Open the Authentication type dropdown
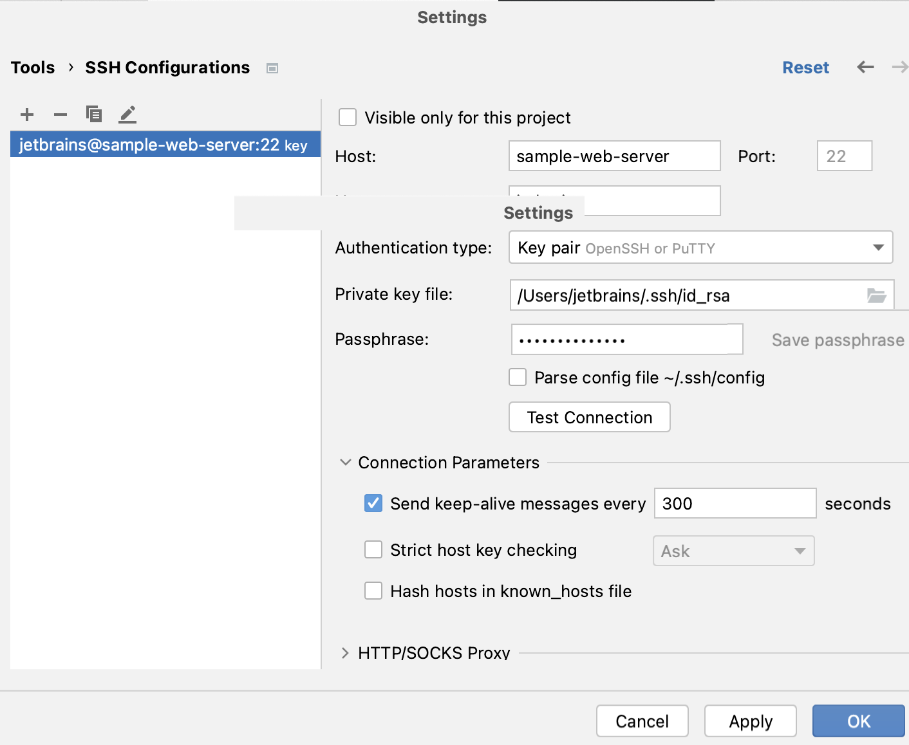The image size is (909, 745). click(x=879, y=247)
